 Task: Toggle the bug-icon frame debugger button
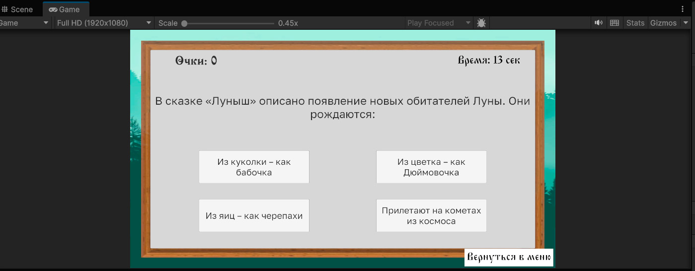(x=481, y=23)
